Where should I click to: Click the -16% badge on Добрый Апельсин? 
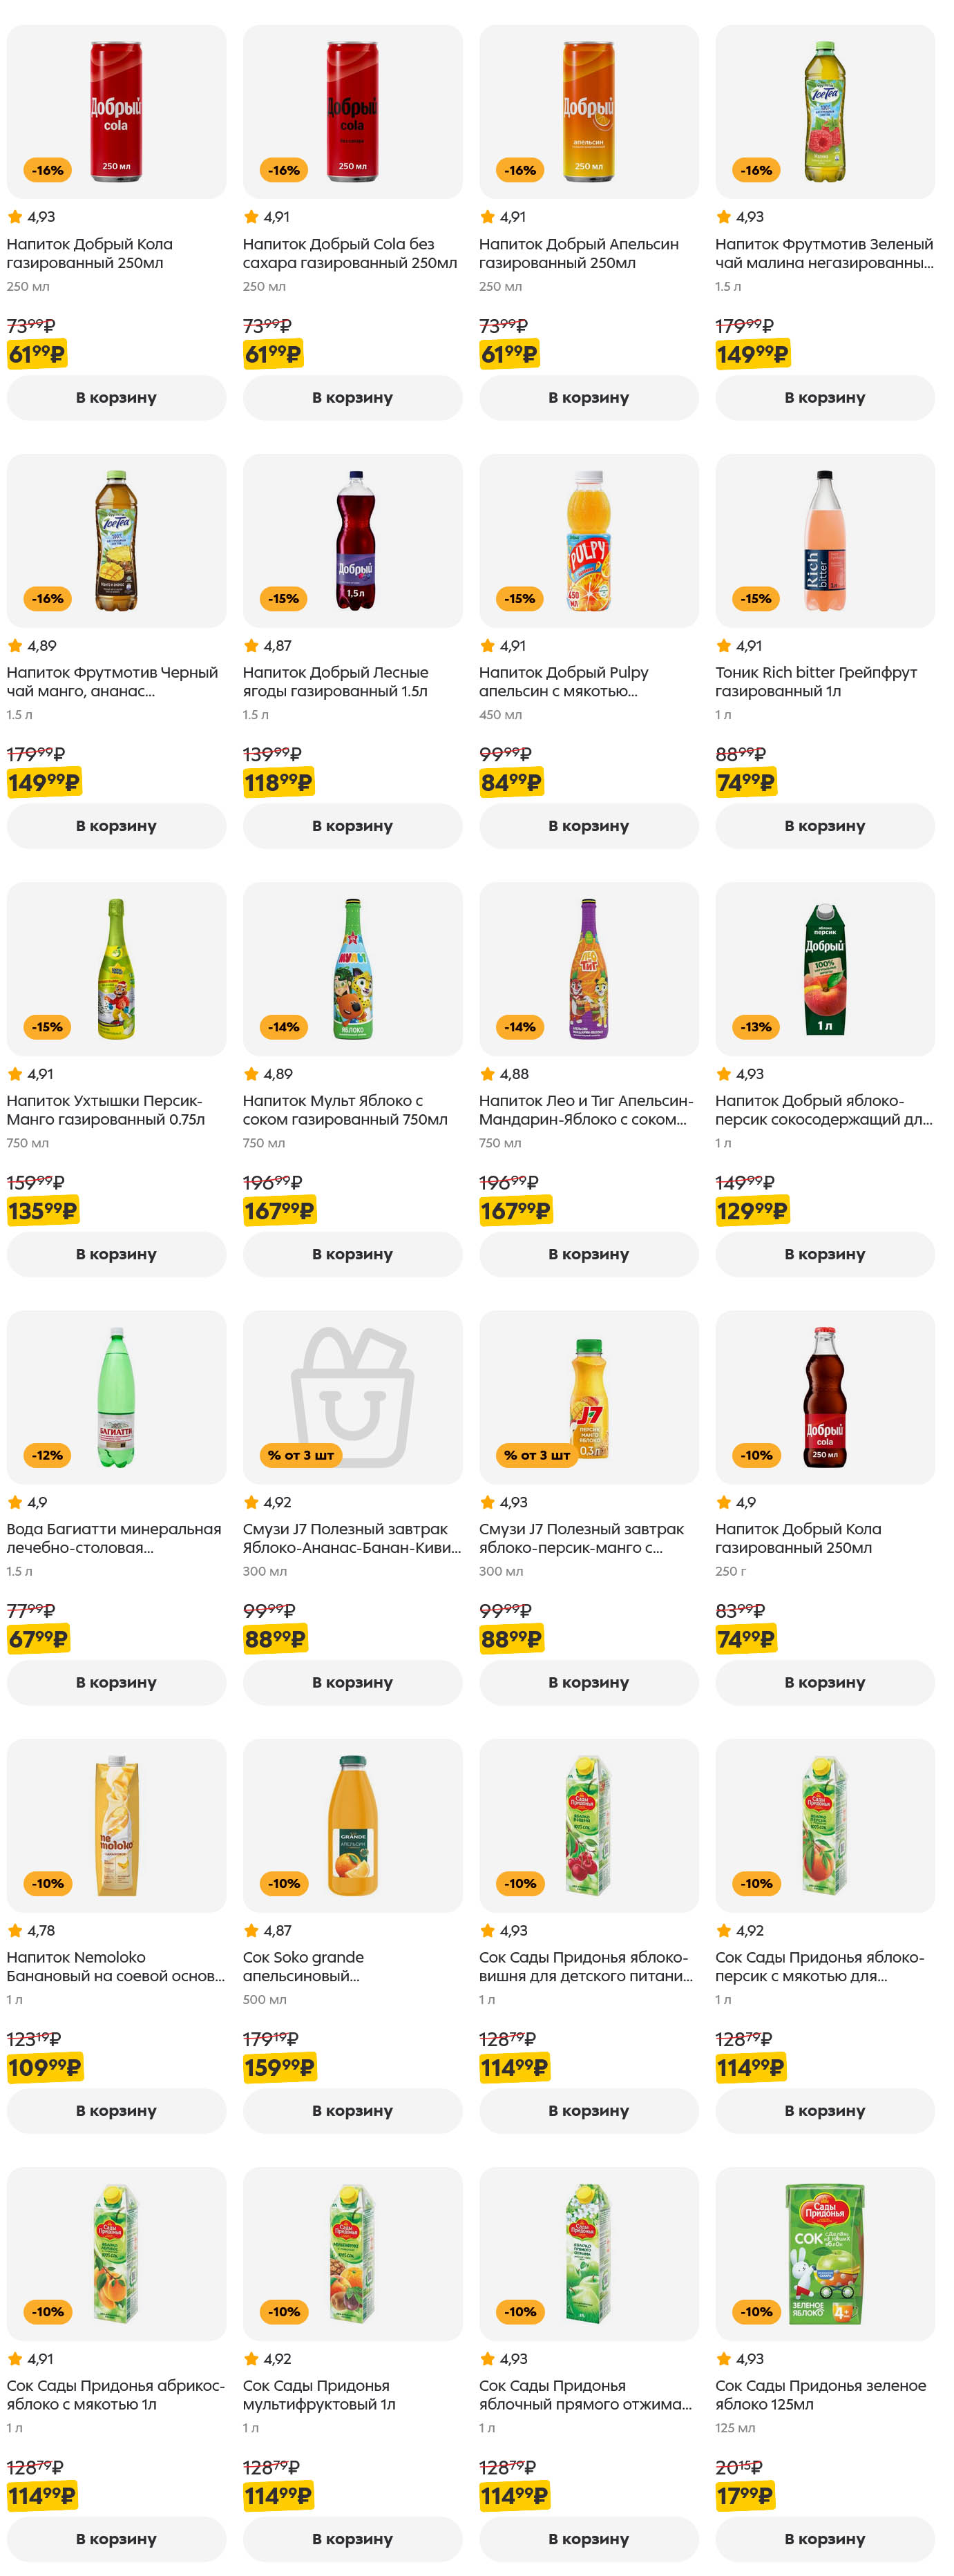point(520,170)
